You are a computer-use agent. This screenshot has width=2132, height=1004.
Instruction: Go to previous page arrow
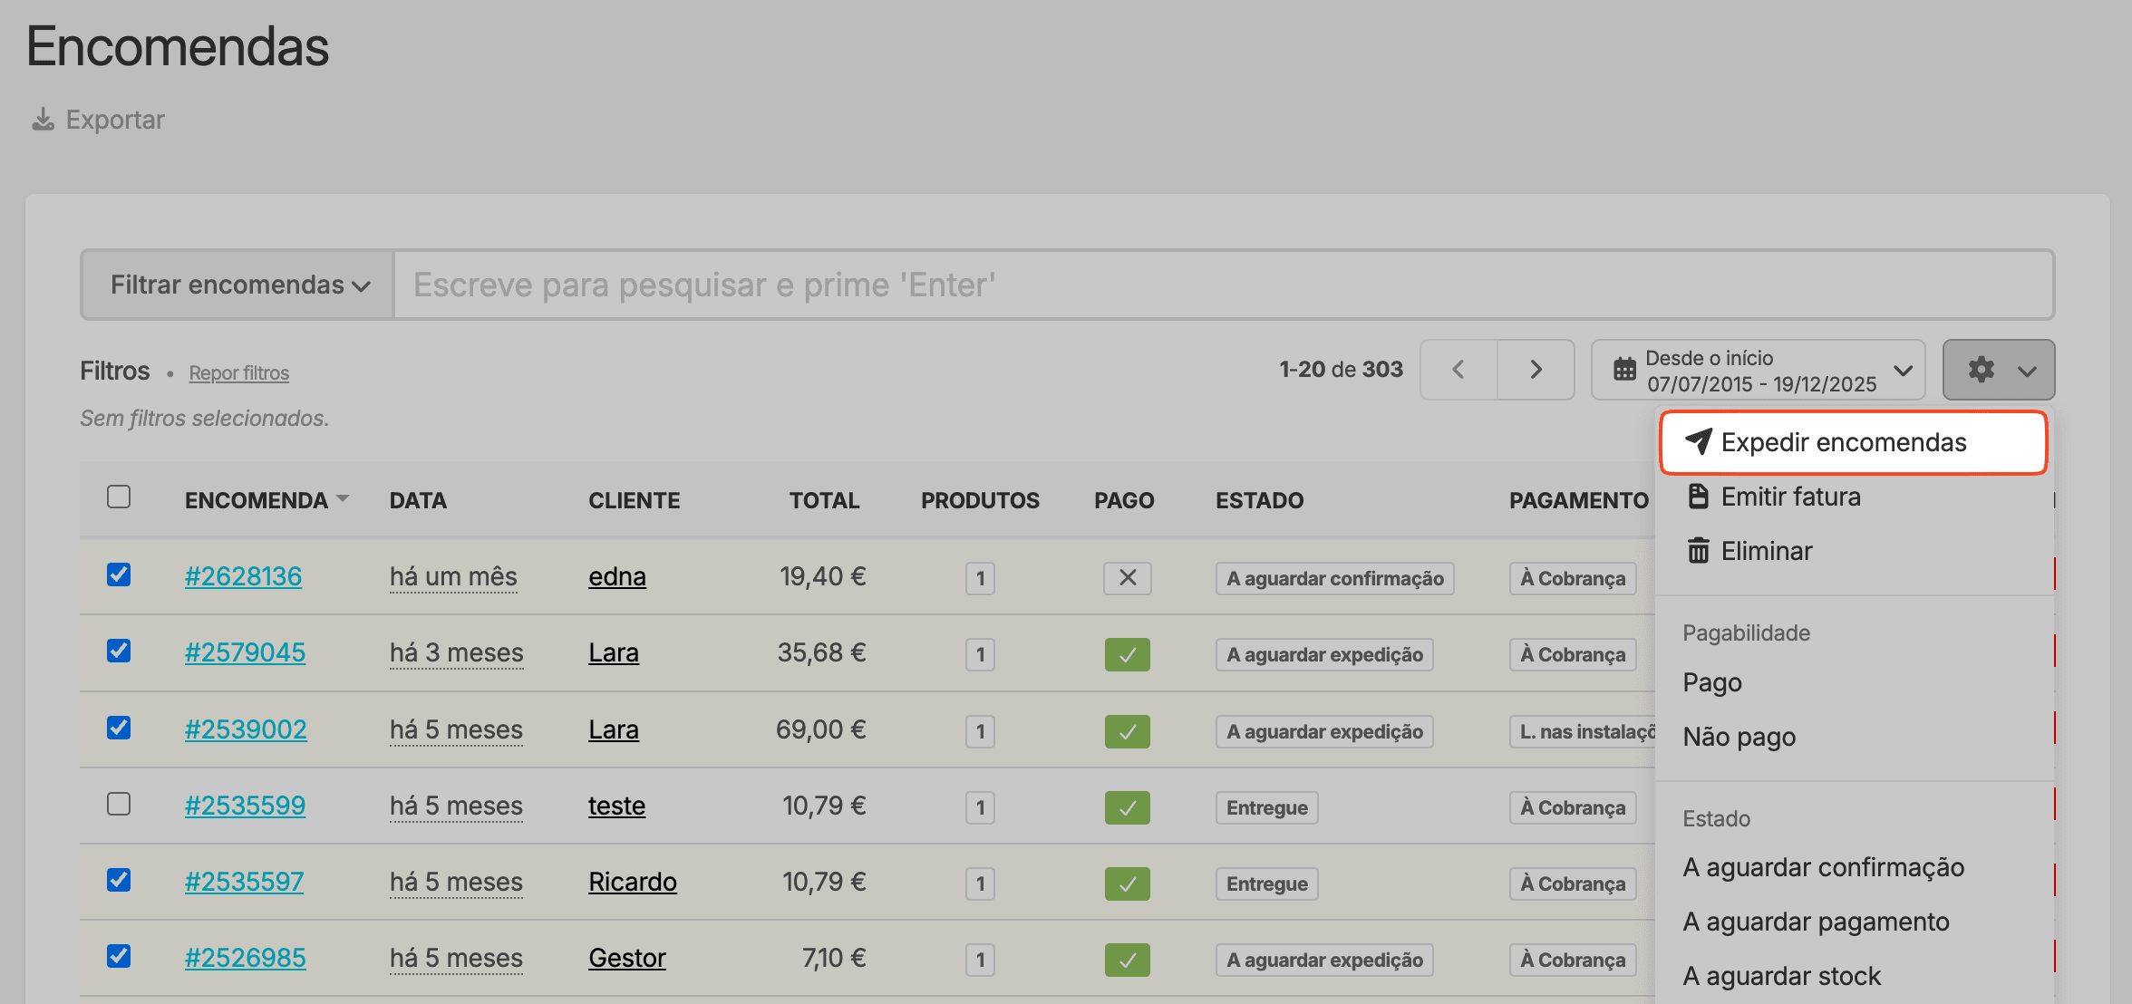click(x=1458, y=370)
